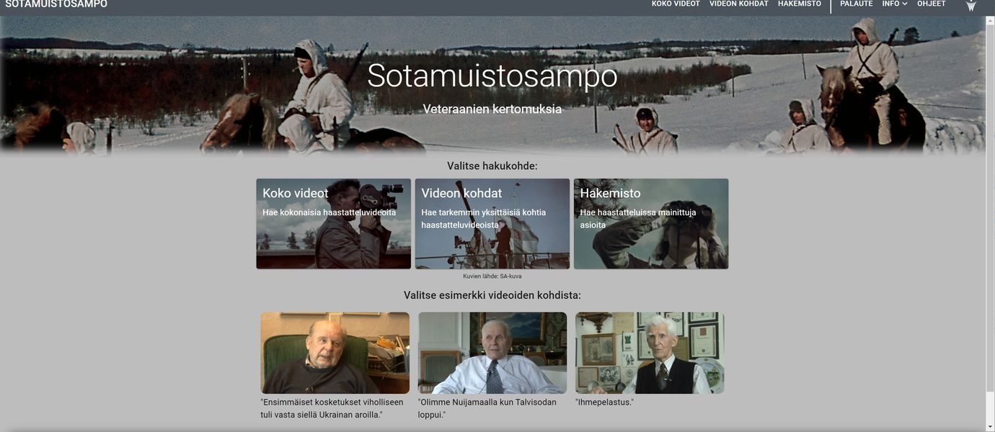Click the "Ensimmäiset kosketukset viholliseen" caption
Viewport: 995px width, 432px height.
pos(332,408)
